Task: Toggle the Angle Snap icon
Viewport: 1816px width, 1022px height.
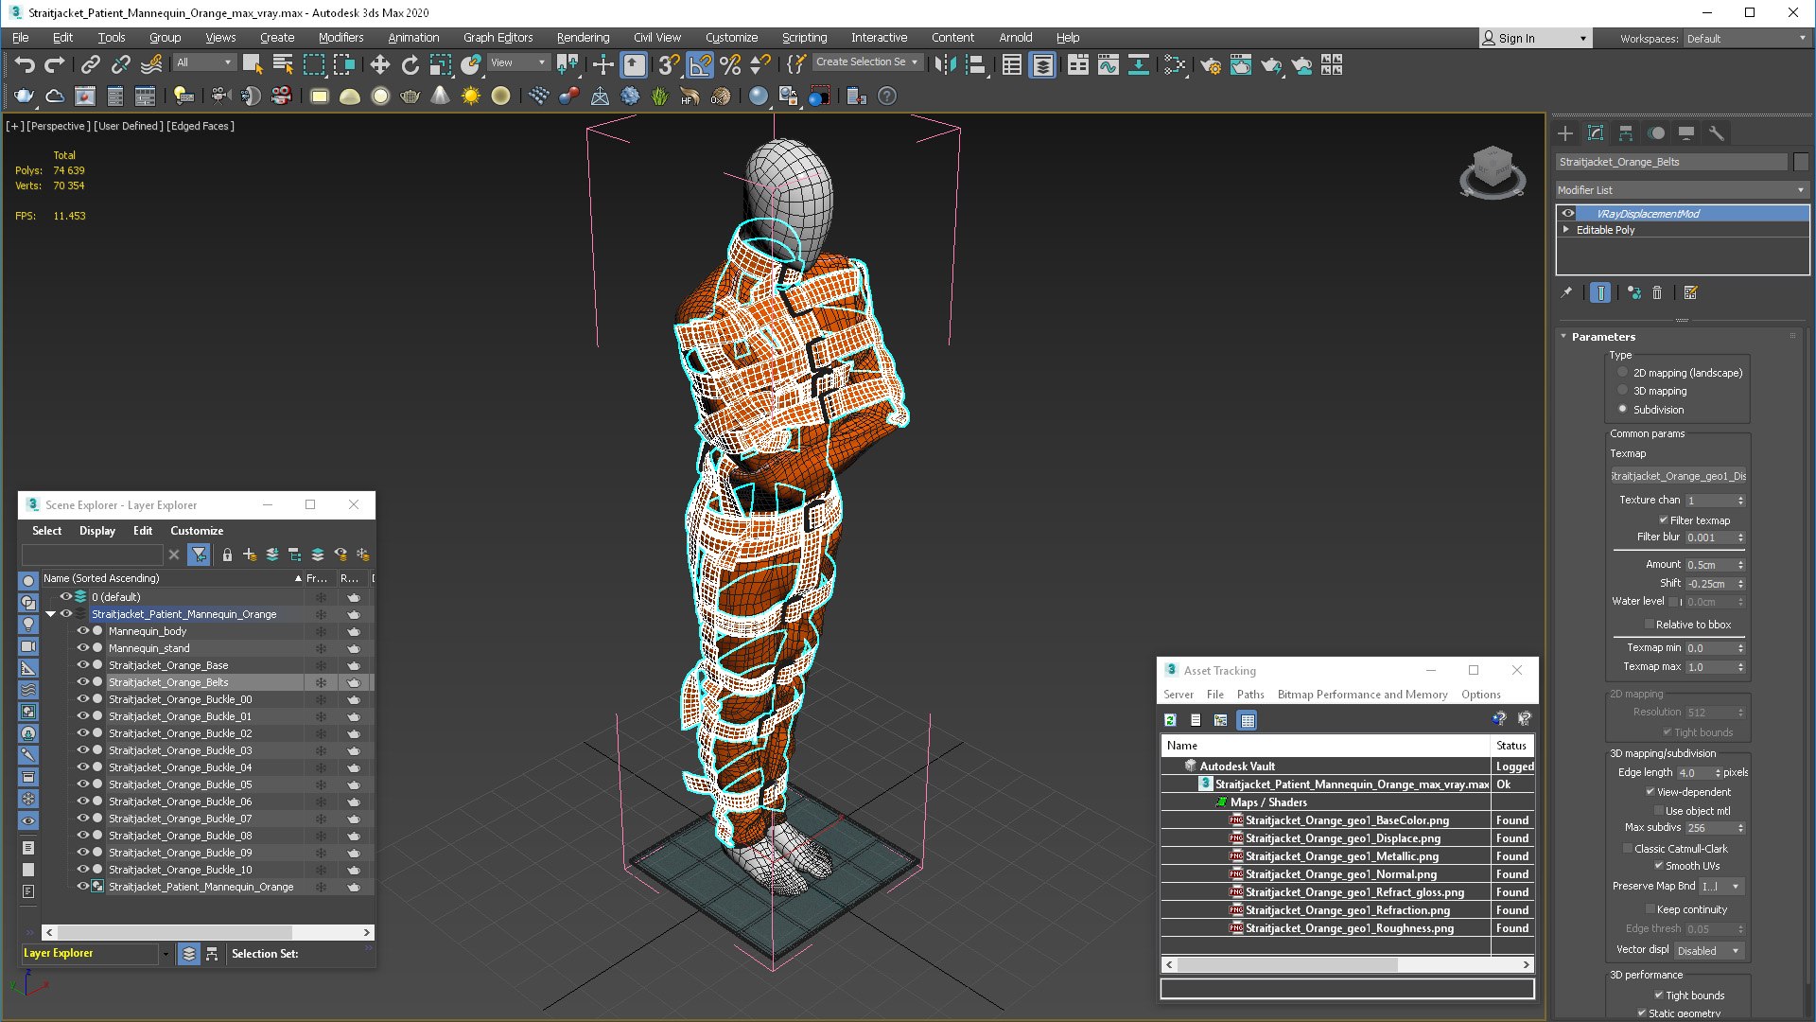Action: coord(700,64)
